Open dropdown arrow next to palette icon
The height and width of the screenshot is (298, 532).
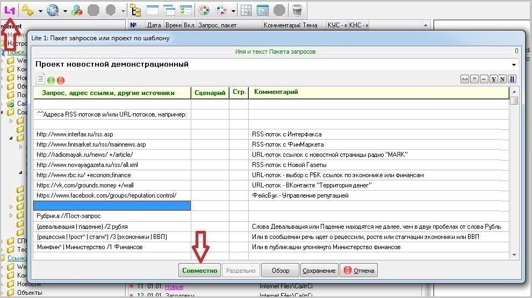click(233, 10)
